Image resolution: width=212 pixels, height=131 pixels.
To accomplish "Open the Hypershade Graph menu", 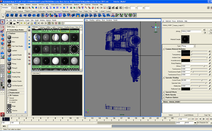I will coord(37,20).
